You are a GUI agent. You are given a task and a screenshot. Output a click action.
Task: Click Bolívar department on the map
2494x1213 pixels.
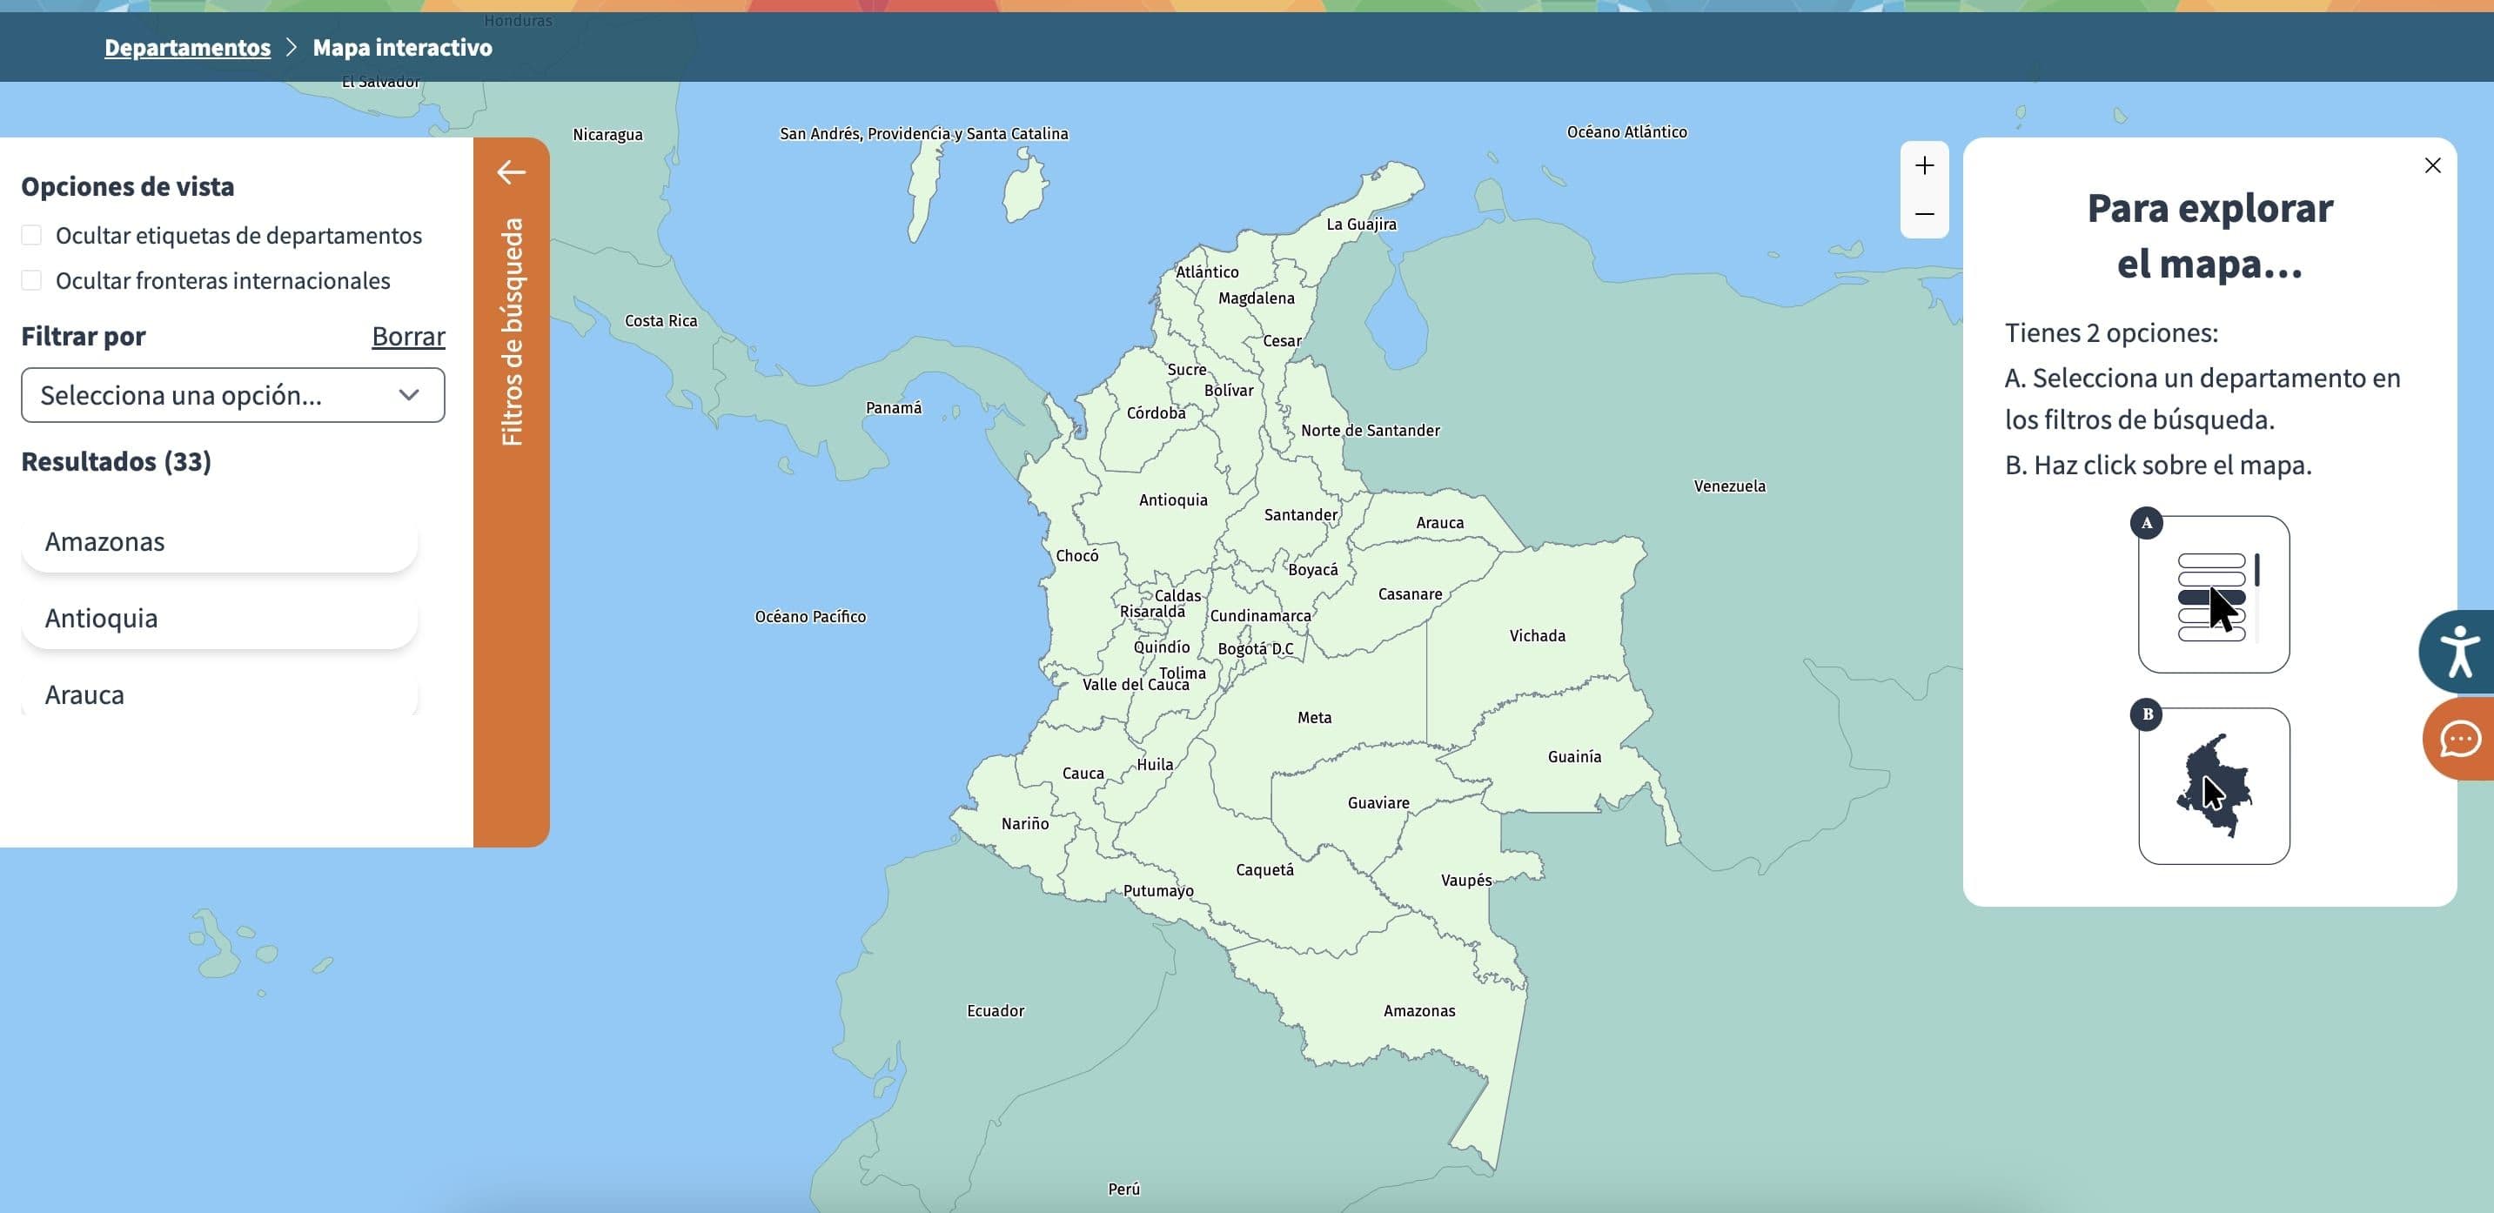1228,390
